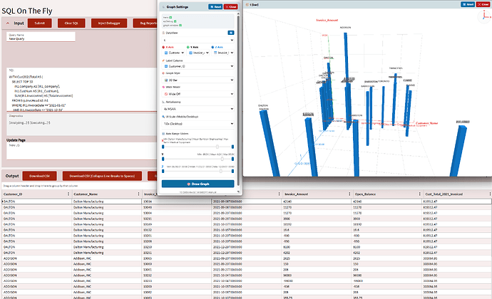
Task: Click the first DALTON cell in the table
Action: click(37, 201)
